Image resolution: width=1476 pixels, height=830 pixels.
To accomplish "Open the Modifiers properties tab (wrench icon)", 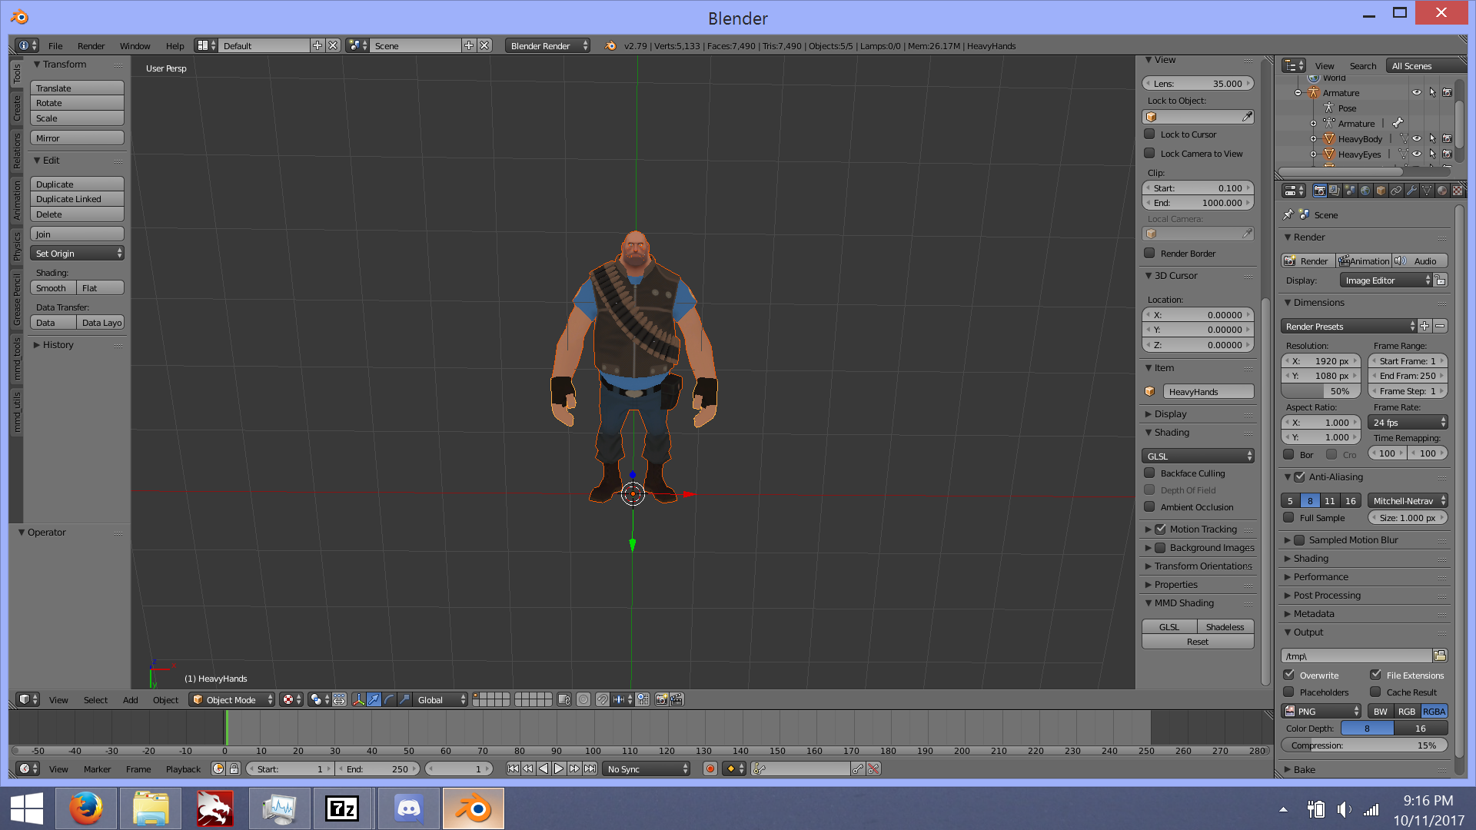I will tap(1411, 191).
